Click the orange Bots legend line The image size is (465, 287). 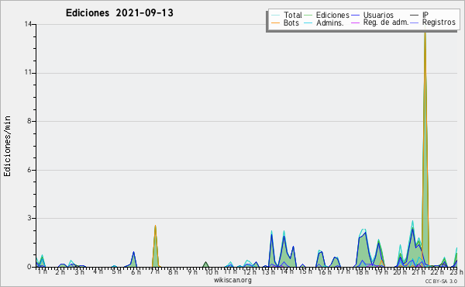275,22
